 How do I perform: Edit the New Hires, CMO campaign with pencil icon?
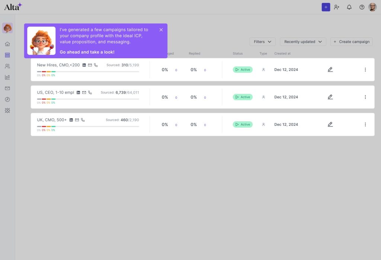pos(330,69)
